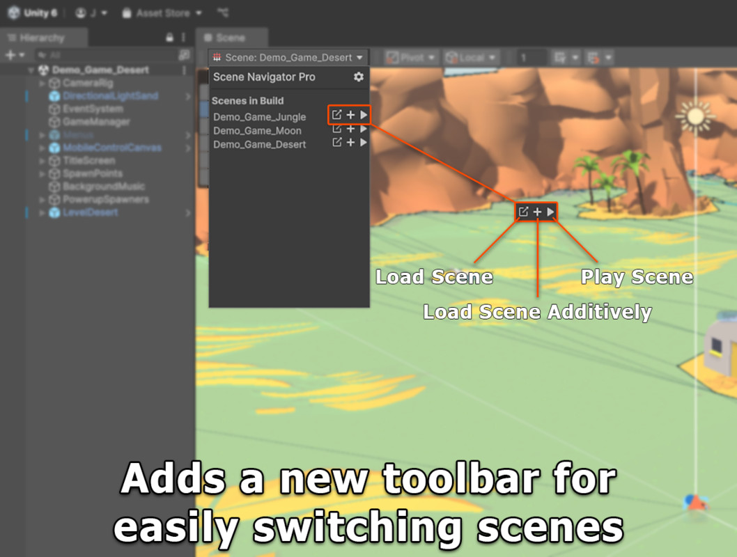This screenshot has height=557, width=737.
Task: Select BackgroundMusic in Hierarchy
Action: click(104, 187)
